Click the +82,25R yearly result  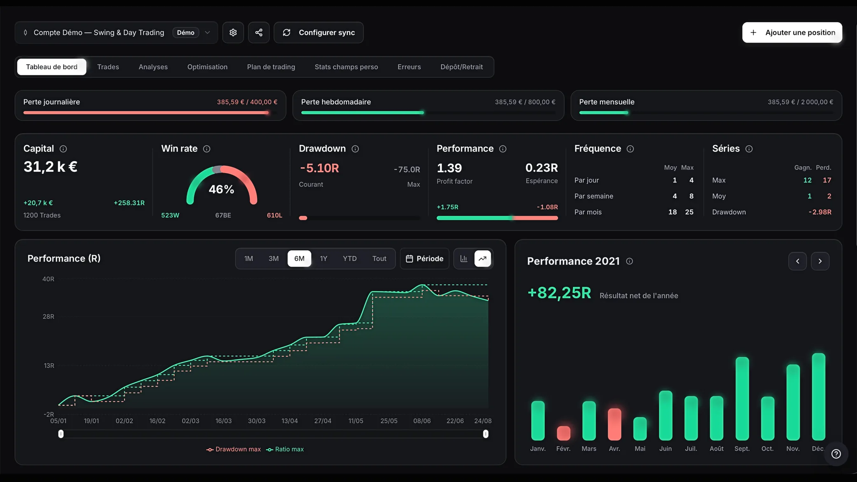click(559, 293)
